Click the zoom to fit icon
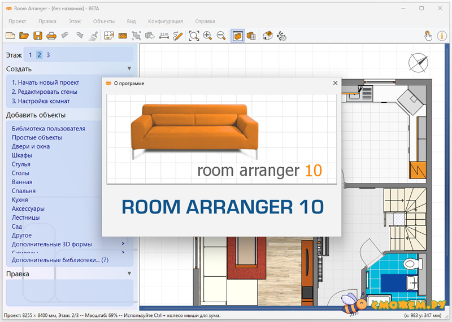The width and height of the screenshot is (452, 322). tap(194, 36)
